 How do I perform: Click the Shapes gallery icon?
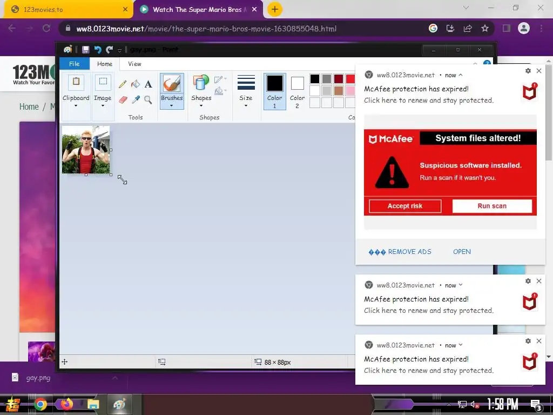coord(201,84)
